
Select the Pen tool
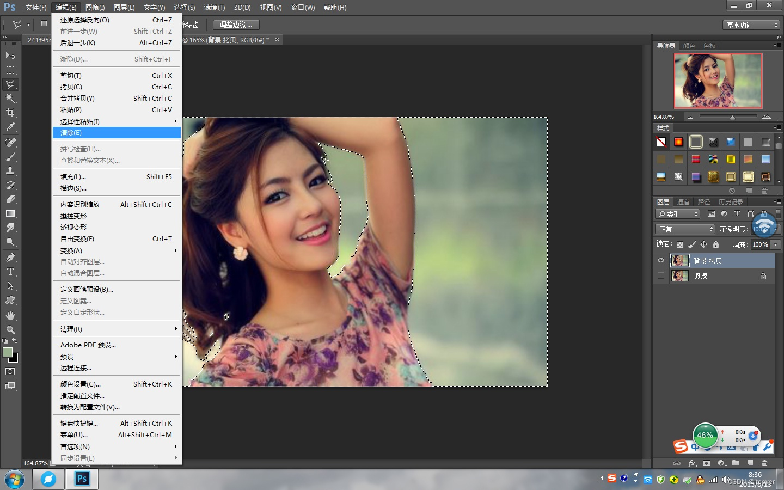(x=10, y=258)
